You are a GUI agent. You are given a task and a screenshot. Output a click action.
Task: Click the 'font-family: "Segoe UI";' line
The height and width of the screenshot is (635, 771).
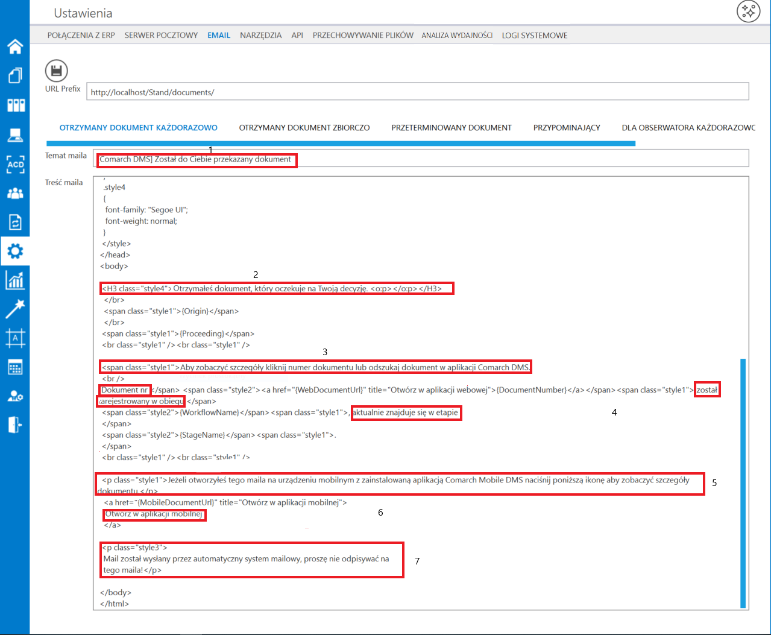(x=146, y=210)
